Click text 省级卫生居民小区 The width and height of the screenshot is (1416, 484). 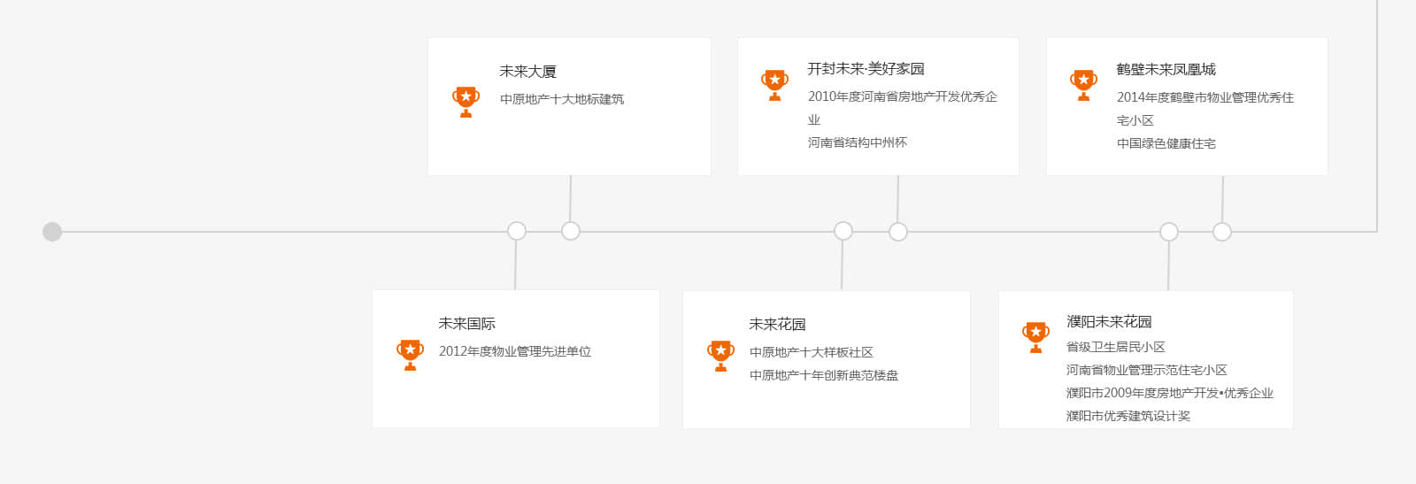coord(1116,347)
